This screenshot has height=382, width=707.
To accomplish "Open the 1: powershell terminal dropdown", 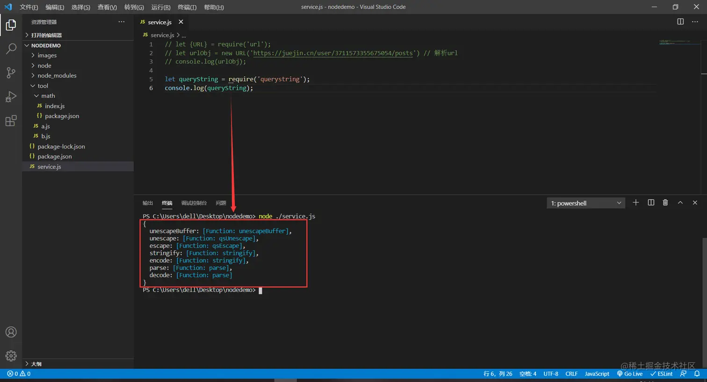I will tap(586, 203).
